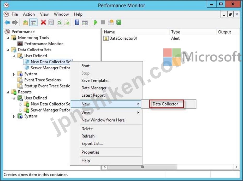Viewport: 243px width, 181px height.
Task: Collapse the Data Collector Sets node
Action: click(x=8, y=50)
